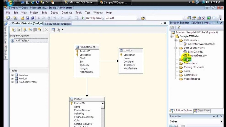Save the current file with the floppy icon
Image resolution: width=226 pixels, height=127 pixels.
click(x=28, y=18)
